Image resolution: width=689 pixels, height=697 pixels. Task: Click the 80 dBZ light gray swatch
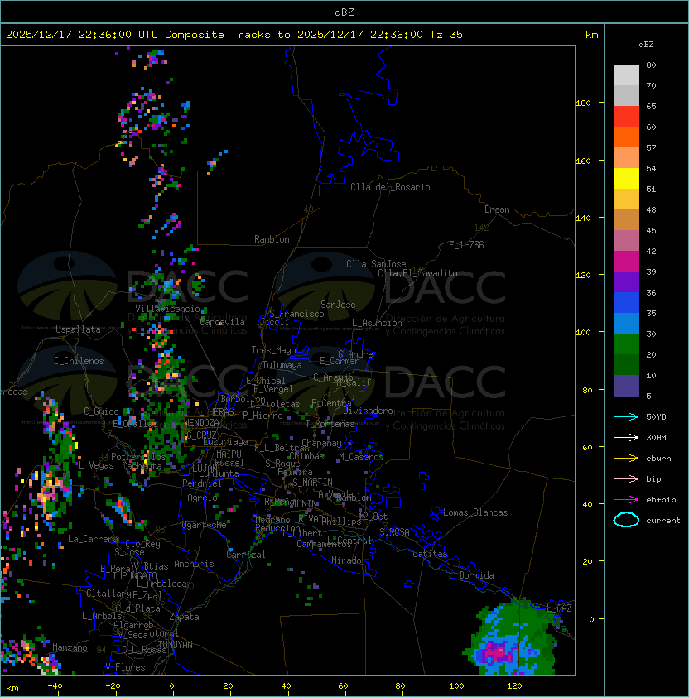coord(626,75)
